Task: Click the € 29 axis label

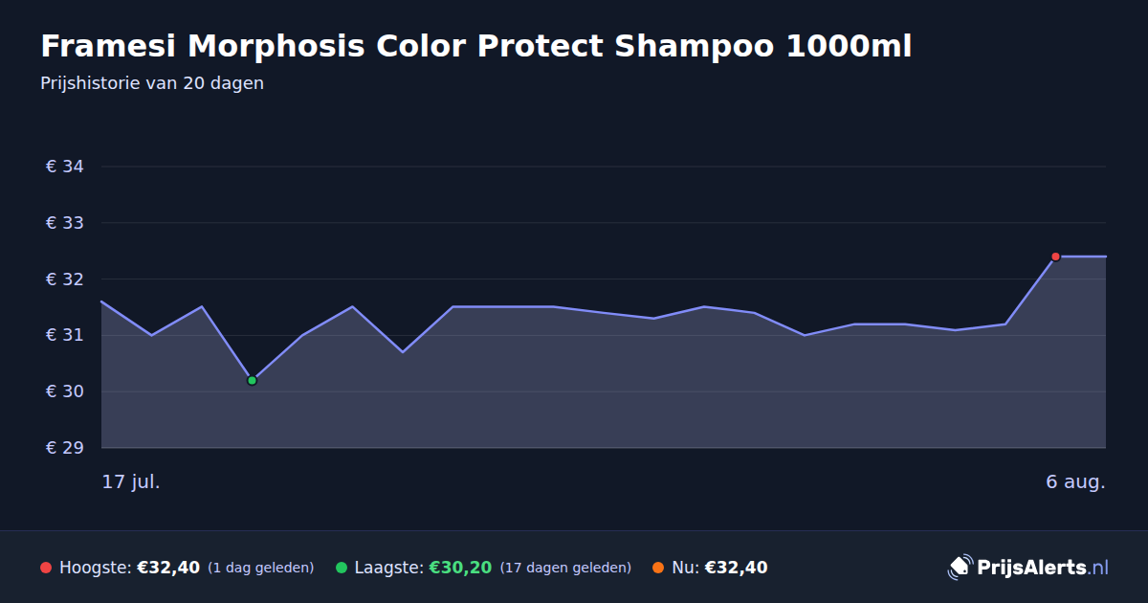Action: pyautogui.click(x=65, y=448)
